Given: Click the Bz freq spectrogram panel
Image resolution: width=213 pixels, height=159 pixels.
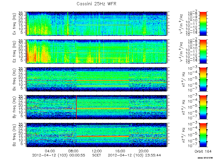Looking at the screenshot, I should [x=97, y=135].
